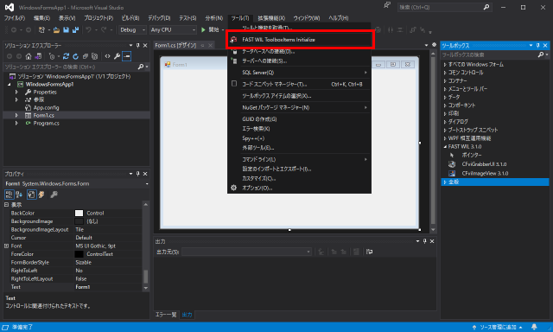Click the ForeColor ControlText color swatch

point(79,254)
